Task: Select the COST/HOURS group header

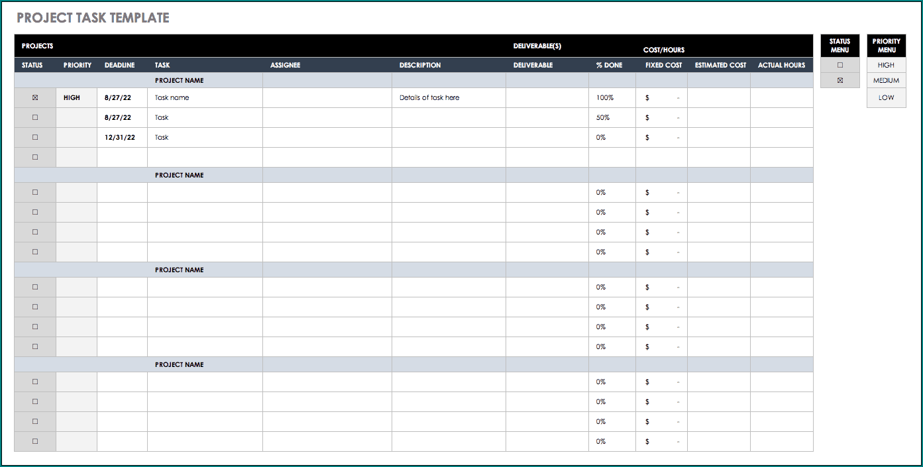Action: 664,50
